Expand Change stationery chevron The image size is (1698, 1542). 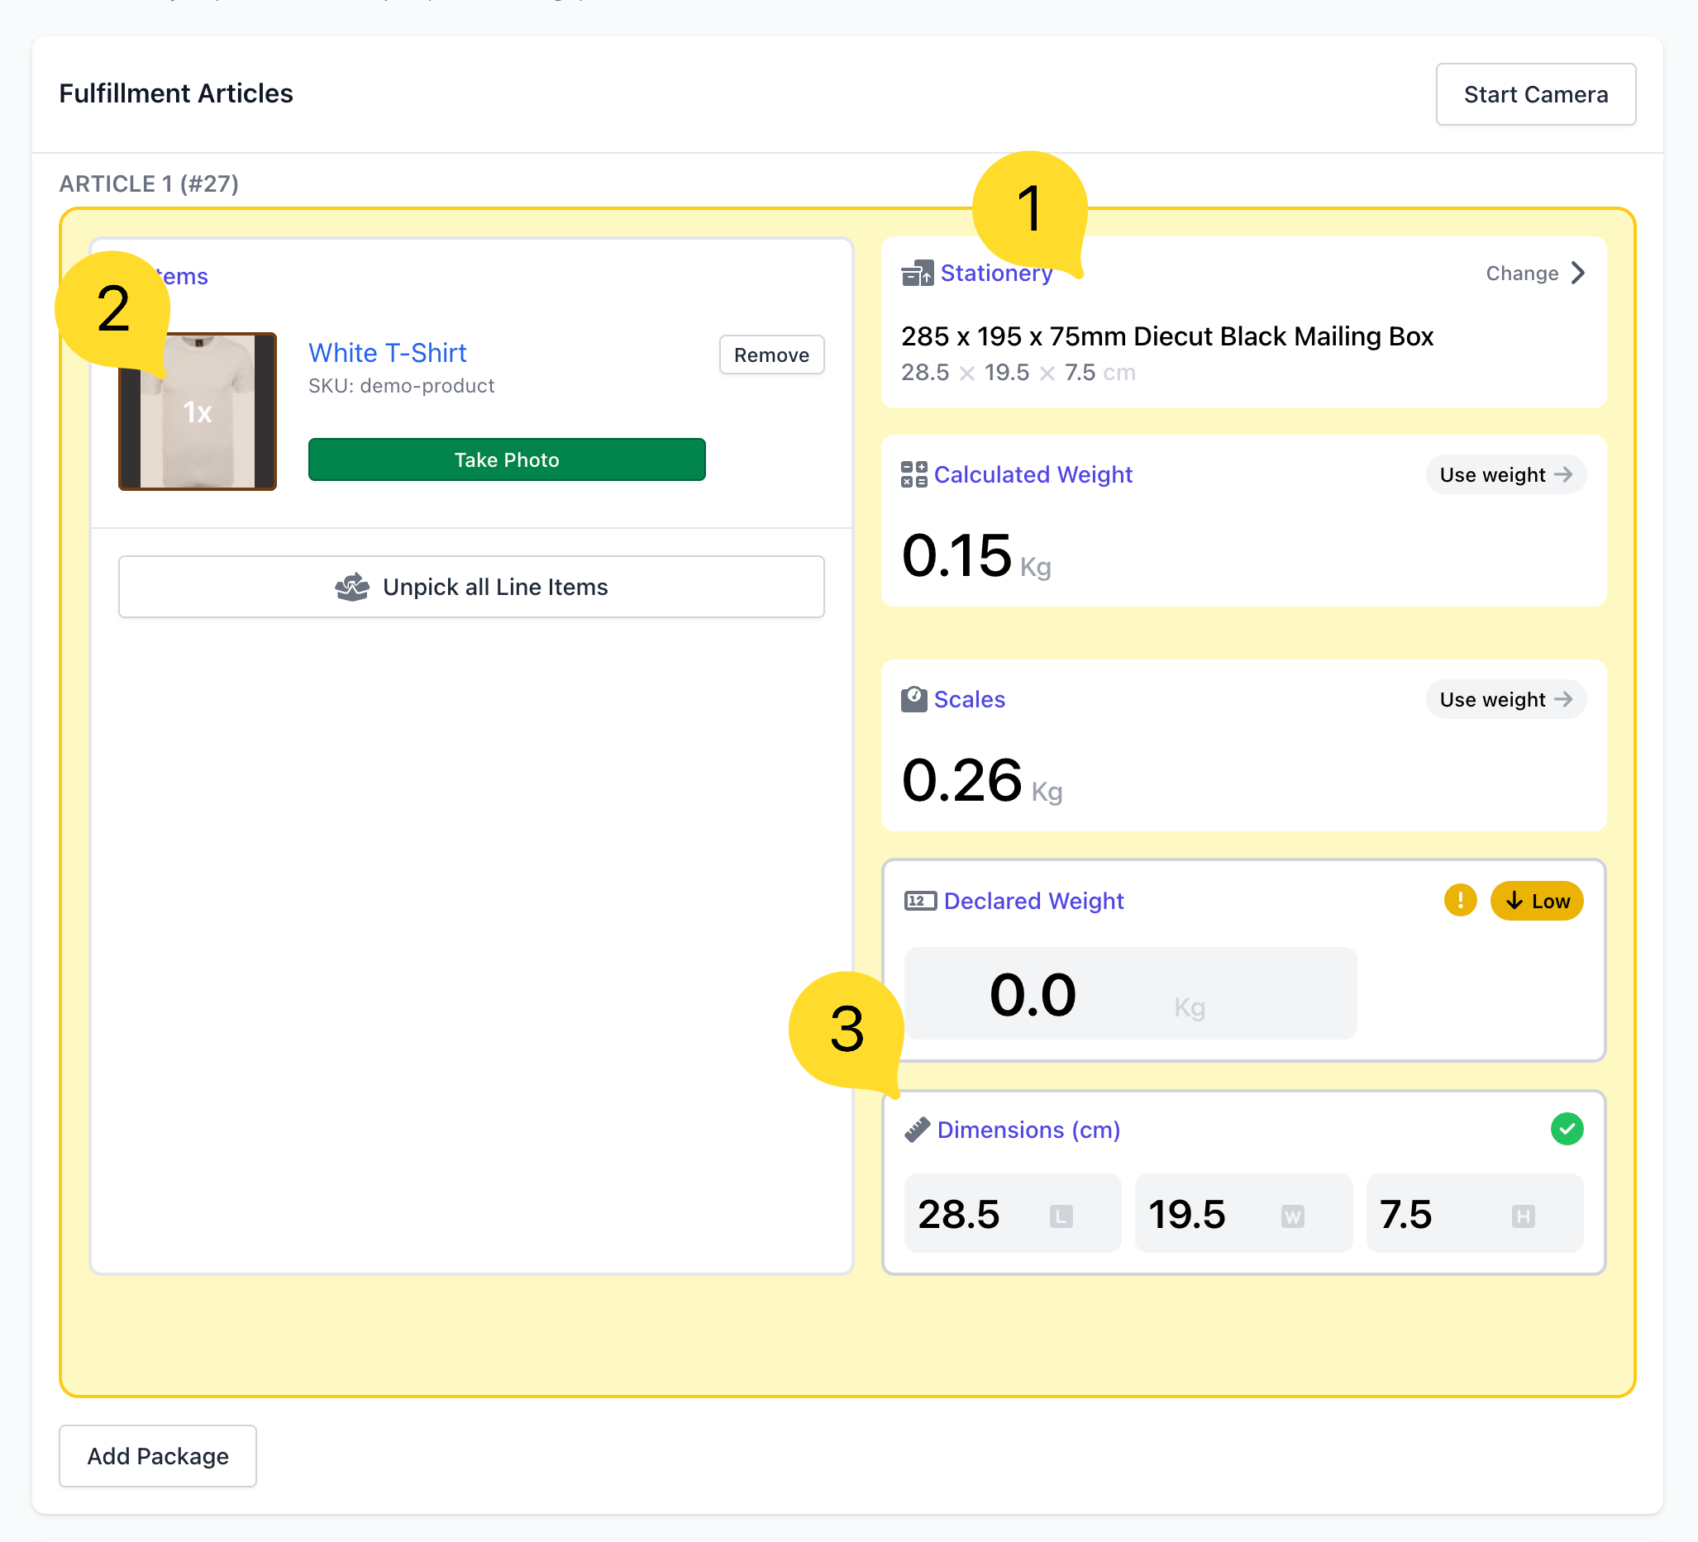click(1578, 273)
